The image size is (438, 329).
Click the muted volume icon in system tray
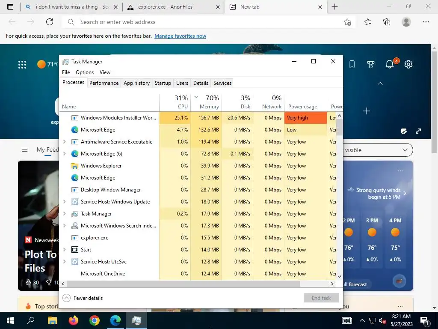point(382,320)
